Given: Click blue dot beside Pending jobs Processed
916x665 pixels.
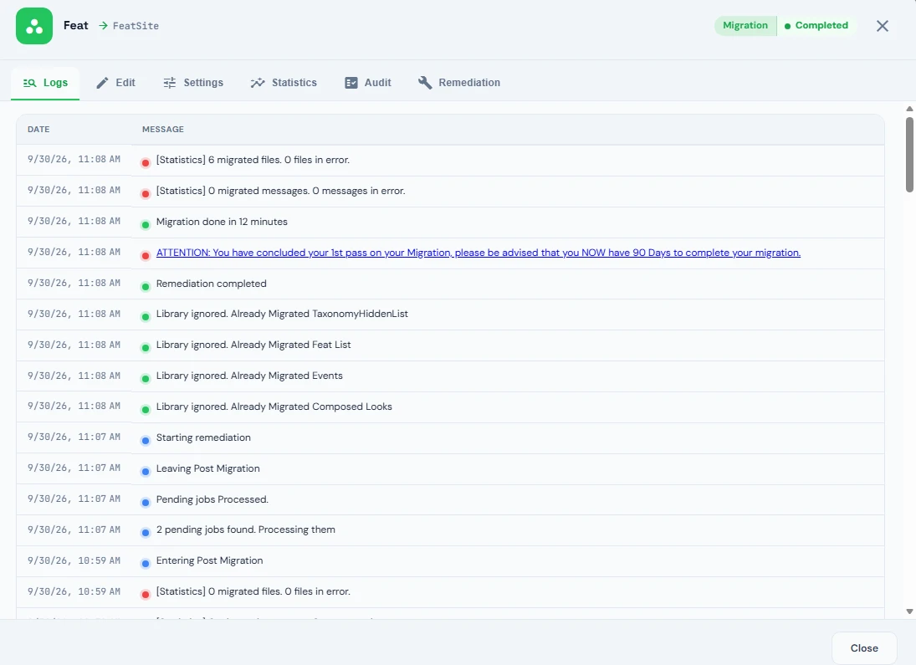Looking at the screenshot, I should [146, 503].
